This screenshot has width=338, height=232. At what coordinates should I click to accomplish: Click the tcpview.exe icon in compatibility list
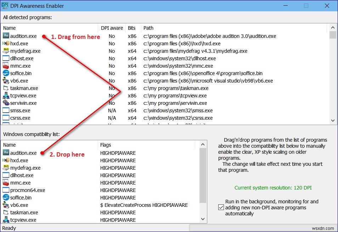point(6,220)
